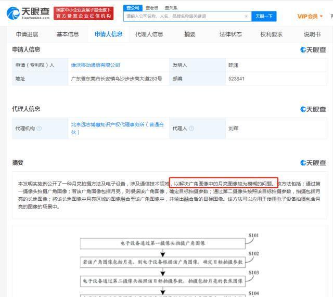
Task: Go to the 说明书 tab
Action: click(x=312, y=34)
